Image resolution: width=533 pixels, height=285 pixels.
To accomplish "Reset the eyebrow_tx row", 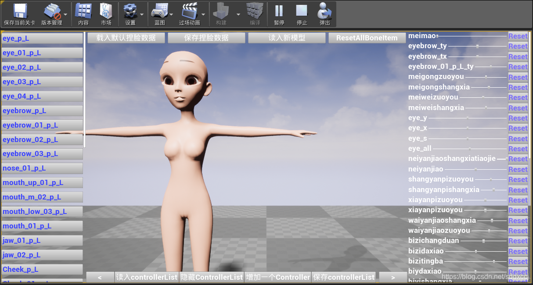I will 518,57.
